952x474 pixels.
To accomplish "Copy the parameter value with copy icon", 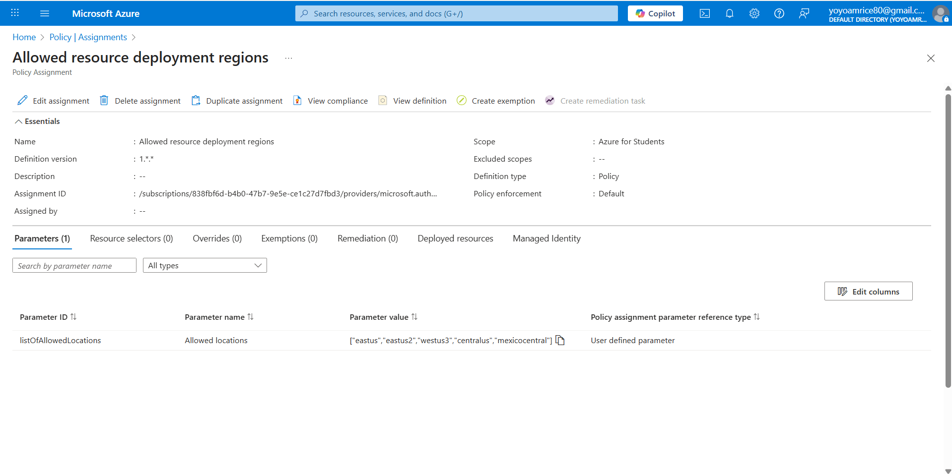I will point(560,340).
